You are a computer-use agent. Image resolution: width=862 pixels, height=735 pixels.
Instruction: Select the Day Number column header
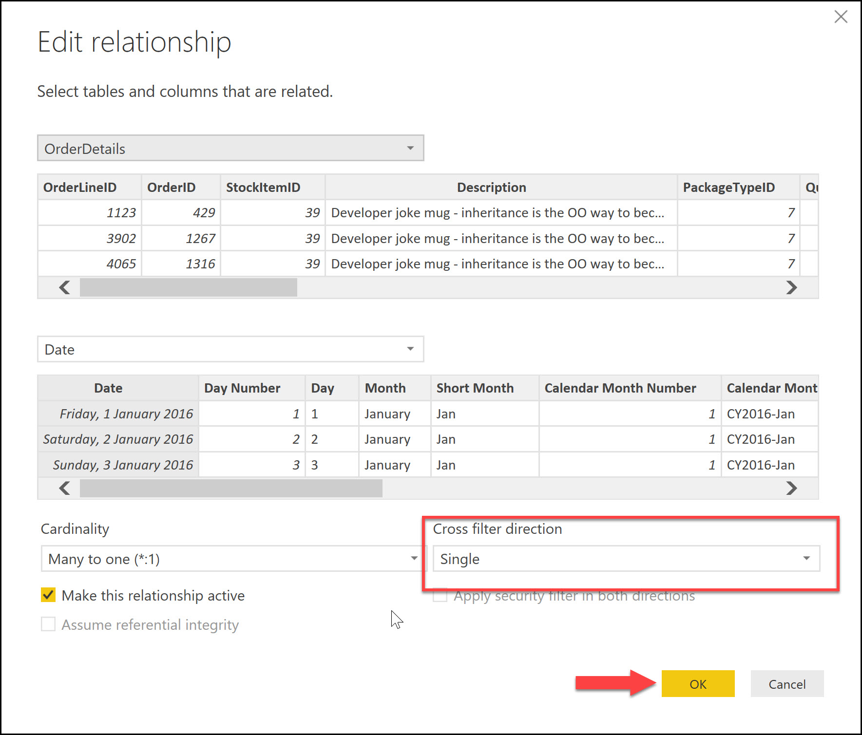(252, 388)
